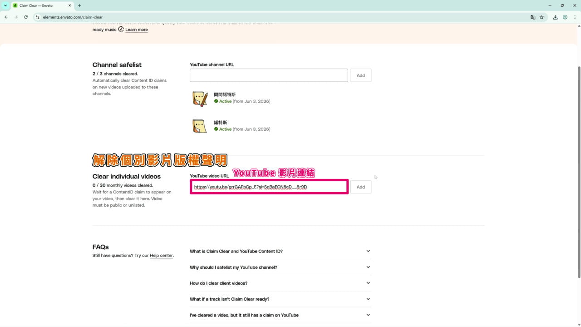Click the 諾特斯 channel name

(220, 123)
